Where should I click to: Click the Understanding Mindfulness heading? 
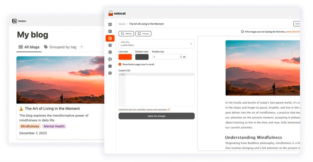[254, 137]
